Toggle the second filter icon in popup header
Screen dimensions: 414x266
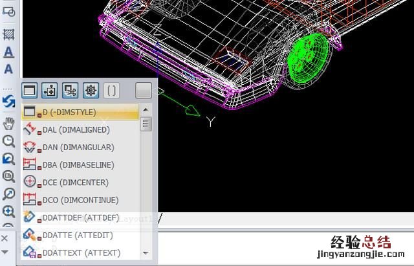tap(51, 90)
